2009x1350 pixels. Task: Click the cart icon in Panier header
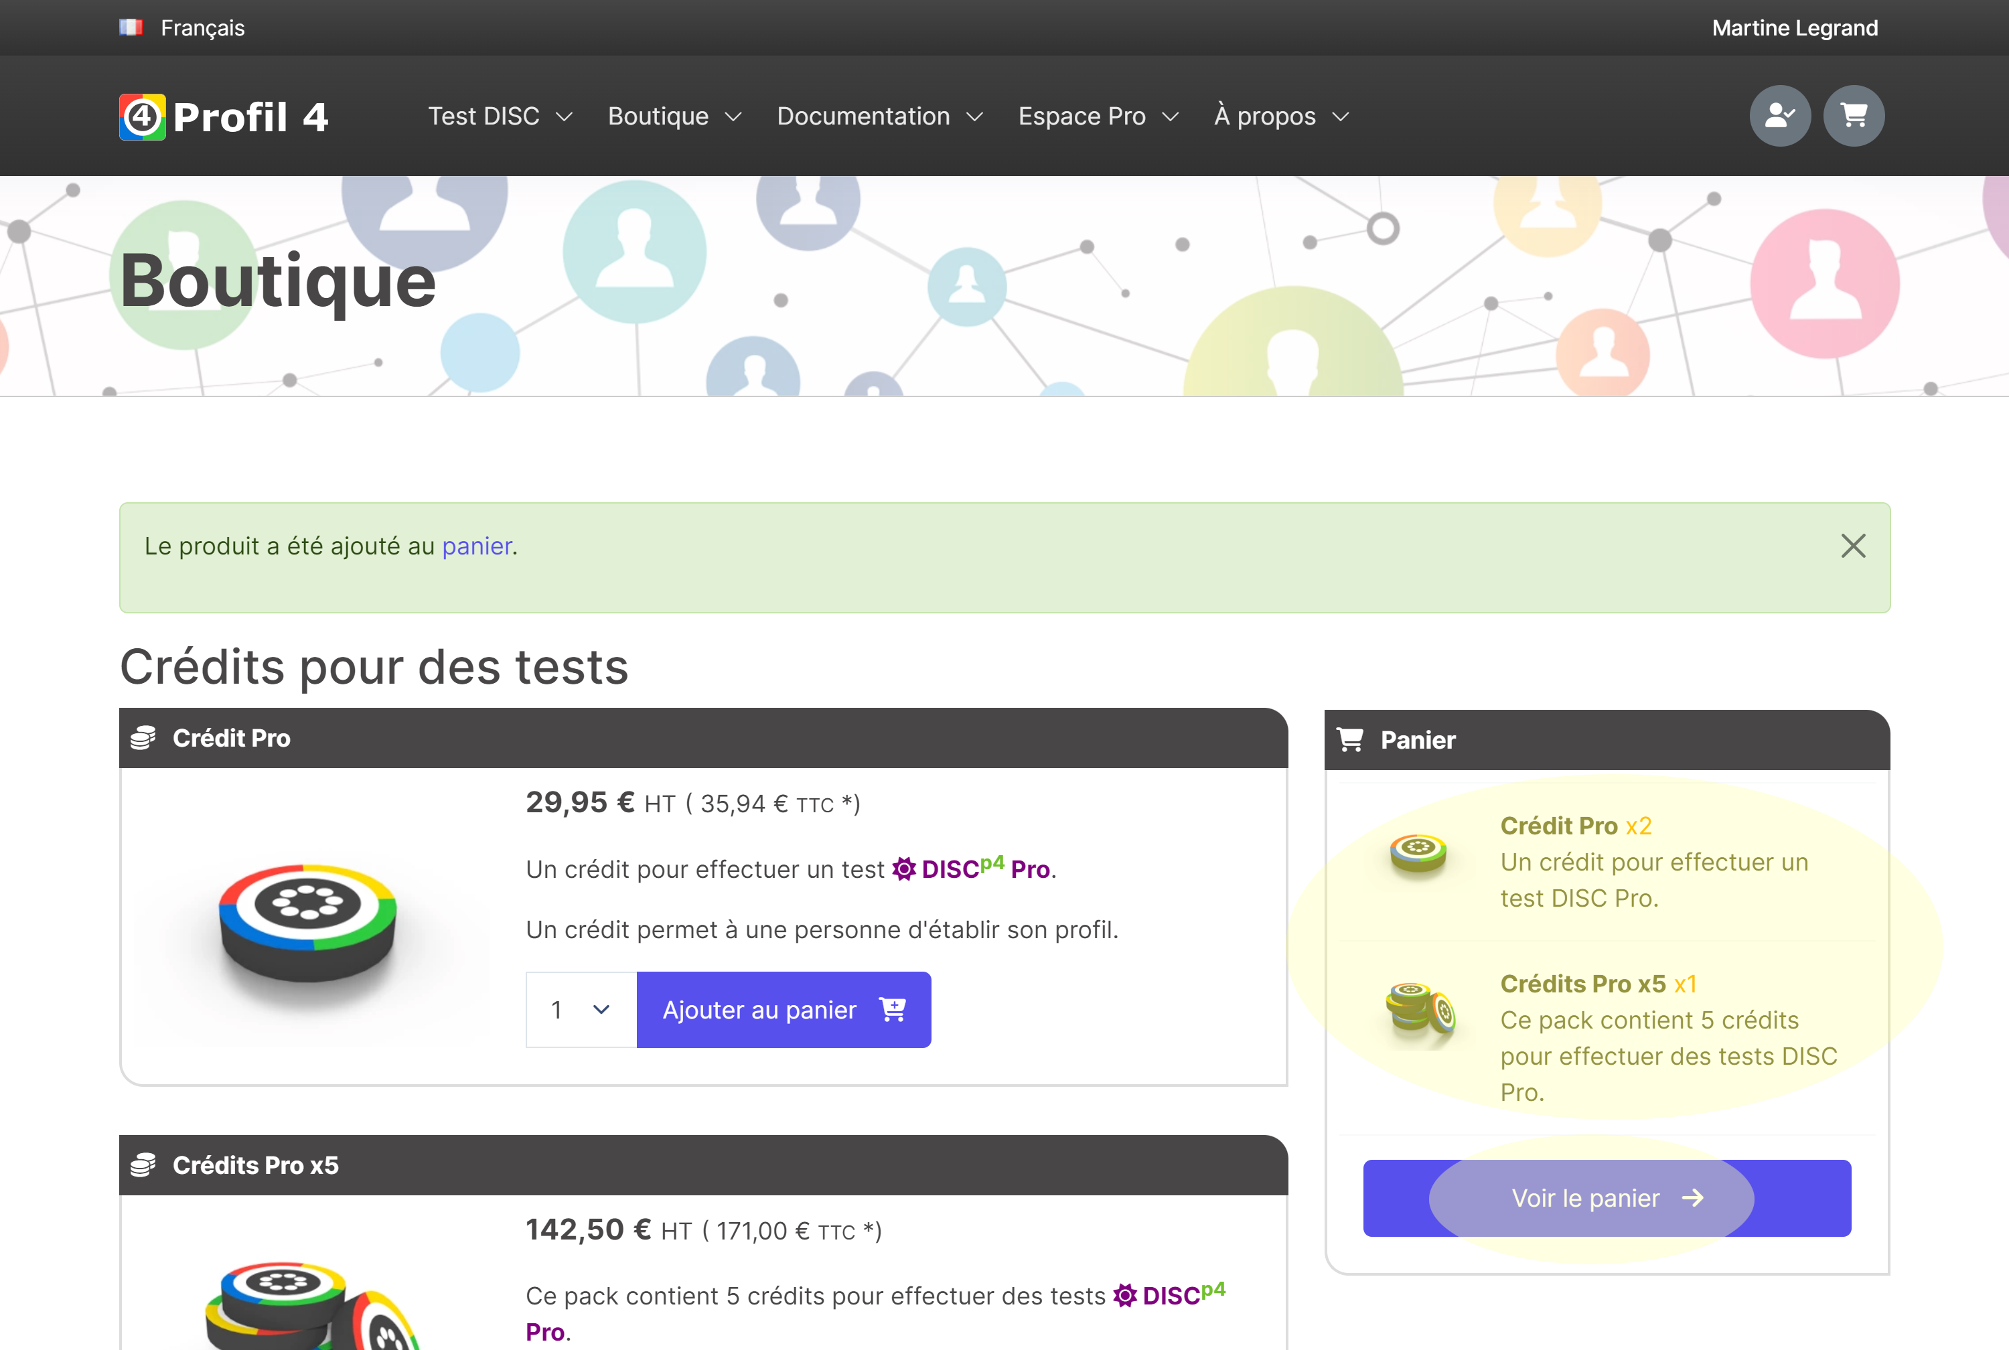pos(1349,739)
